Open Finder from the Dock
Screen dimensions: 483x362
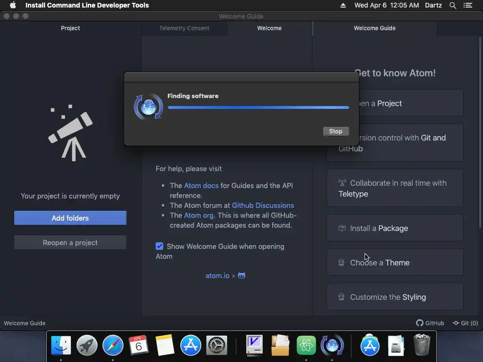(61, 345)
